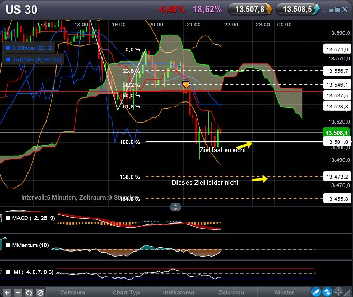Refresh the chart with reload icon
The height and width of the screenshot is (297, 353).
tap(29, 292)
